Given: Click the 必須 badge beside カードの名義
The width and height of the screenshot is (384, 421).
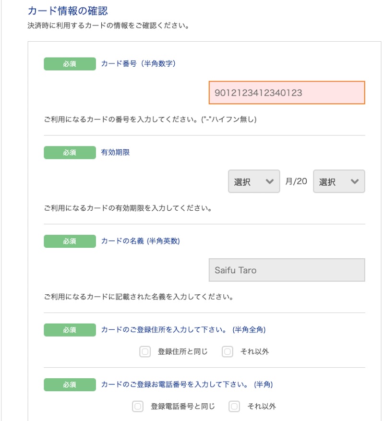Looking at the screenshot, I should pos(70,241).
